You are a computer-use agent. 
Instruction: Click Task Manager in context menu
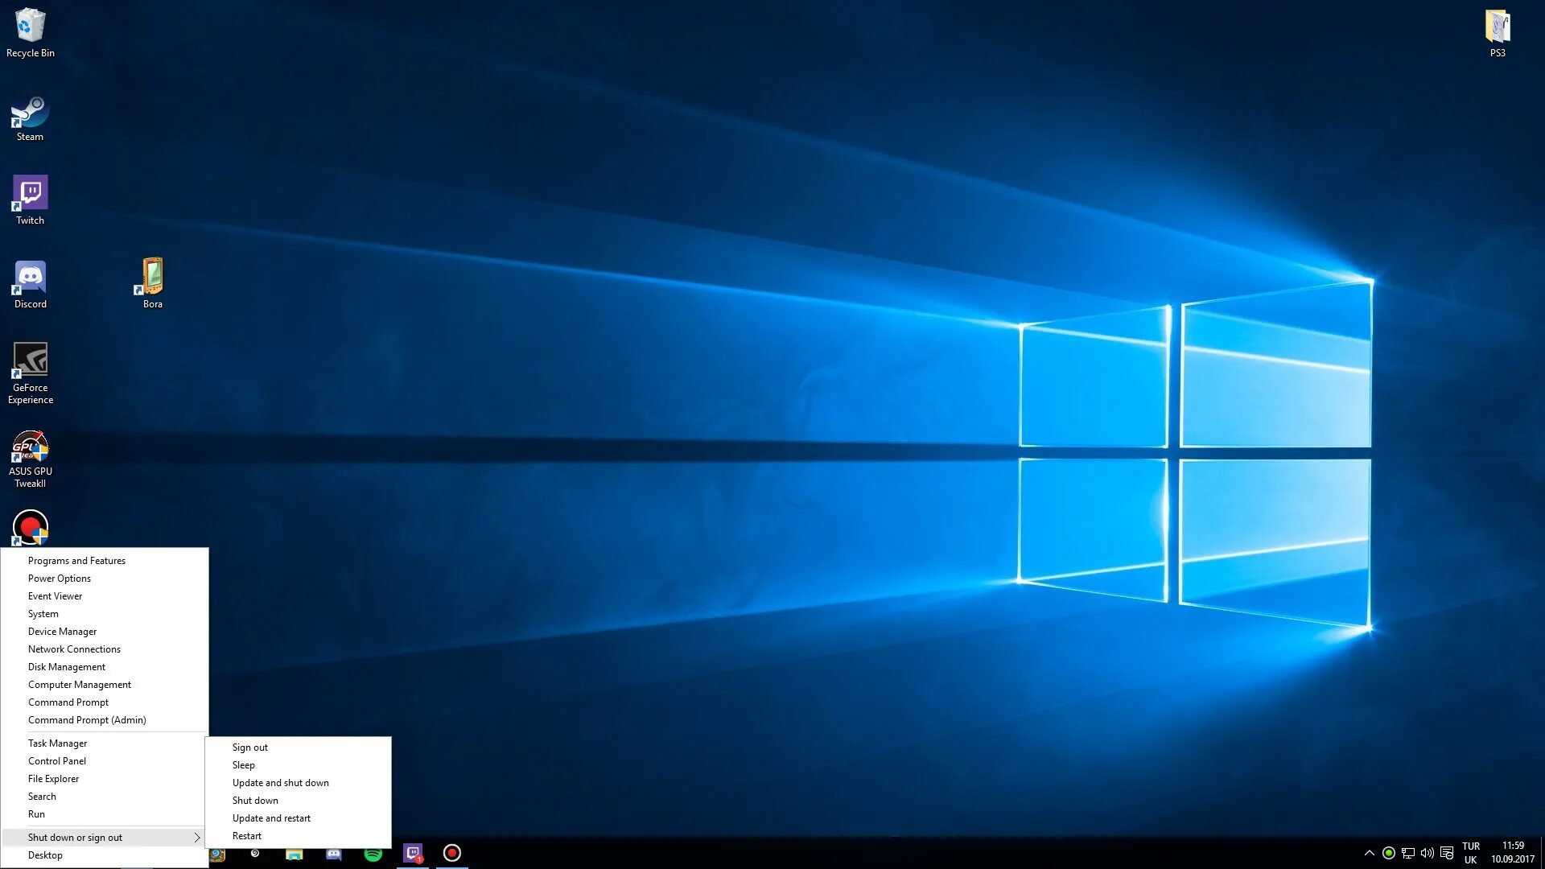pyautogui.click(x=59, y=742)
